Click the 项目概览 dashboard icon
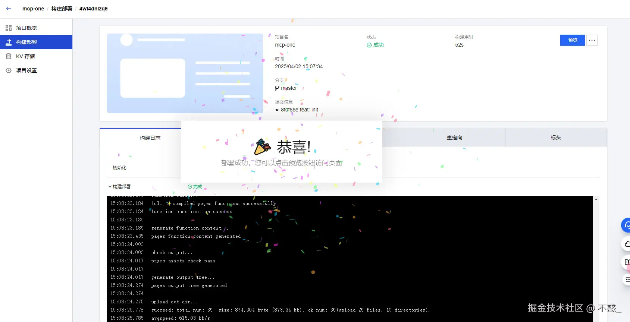This screenshot has width=630, height=322. click(x=9, y=28)
